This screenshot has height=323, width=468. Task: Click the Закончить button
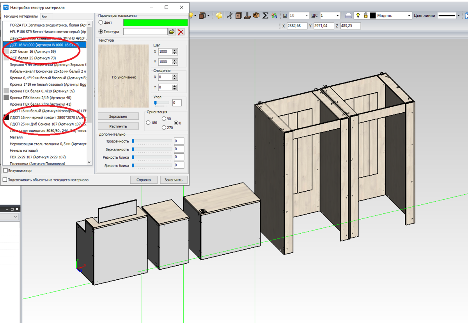[174, 180]
